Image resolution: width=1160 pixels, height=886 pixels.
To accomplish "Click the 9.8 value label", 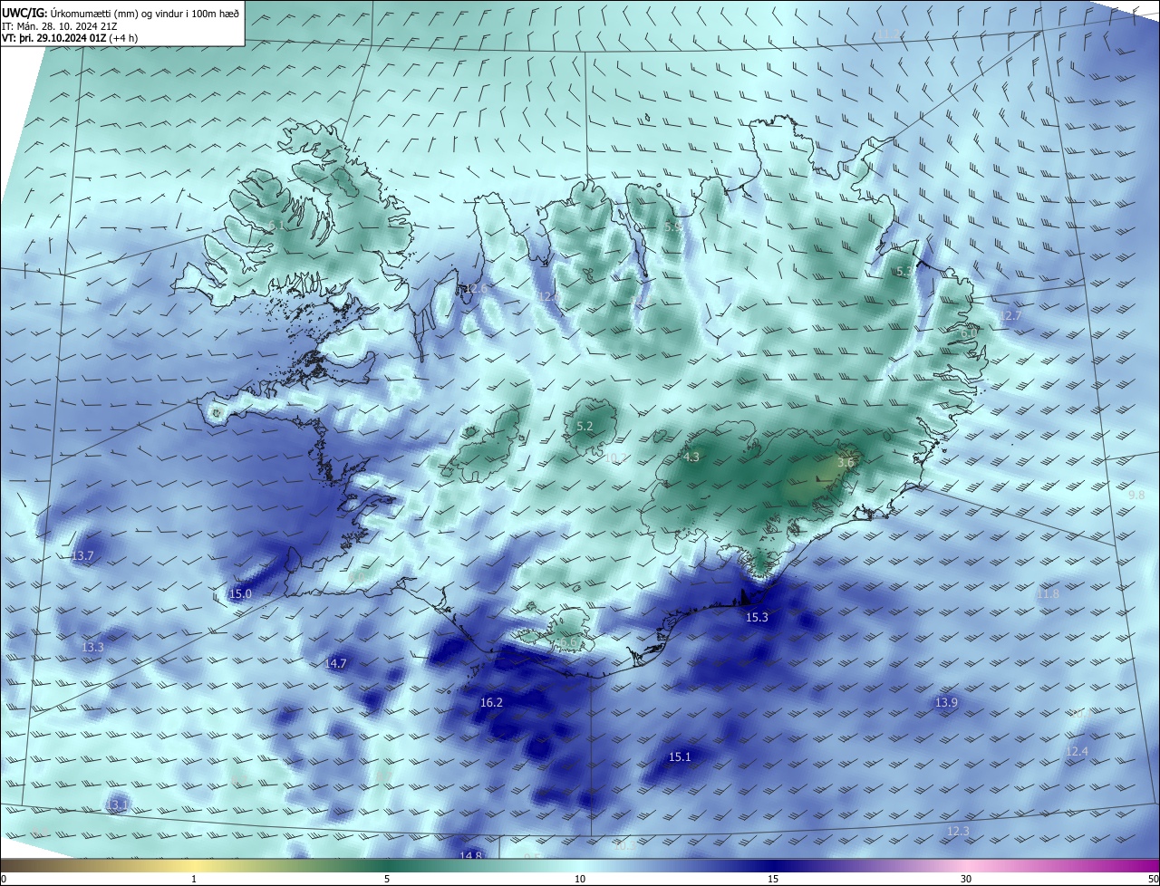I will coord(1136,495).
